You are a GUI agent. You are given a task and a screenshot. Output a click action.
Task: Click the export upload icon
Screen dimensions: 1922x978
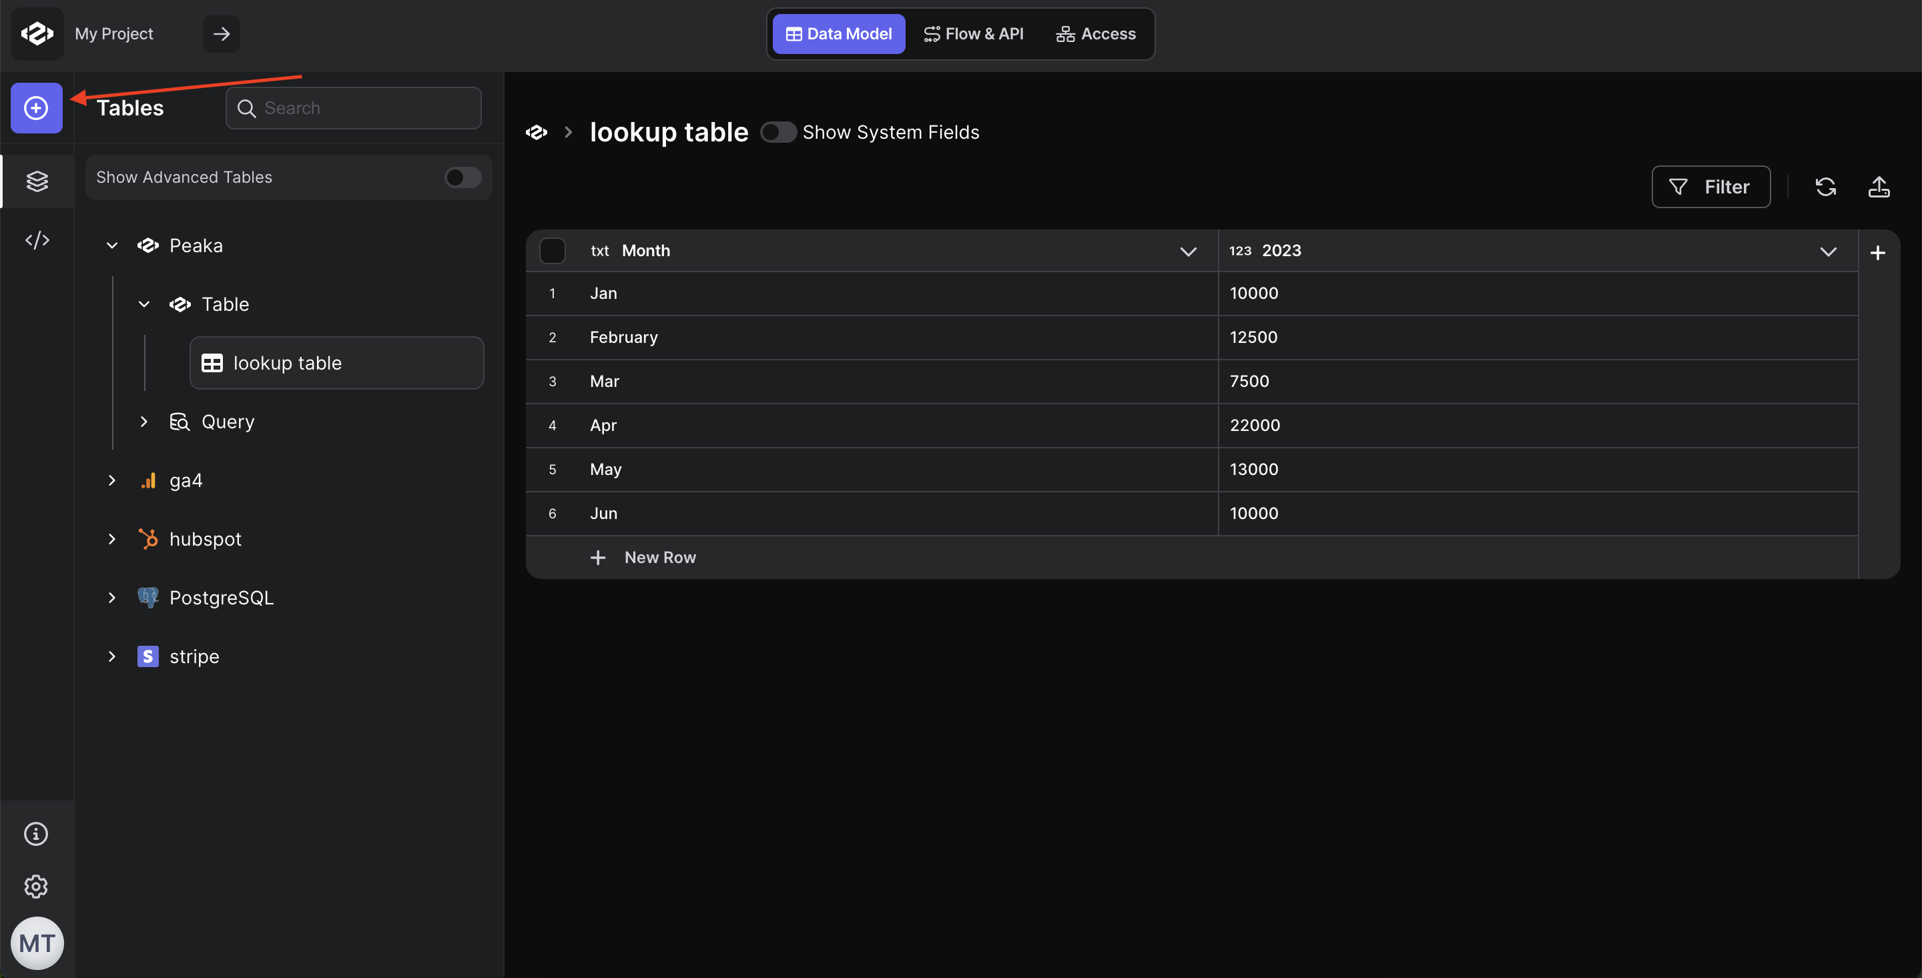tap(1879, 187)
